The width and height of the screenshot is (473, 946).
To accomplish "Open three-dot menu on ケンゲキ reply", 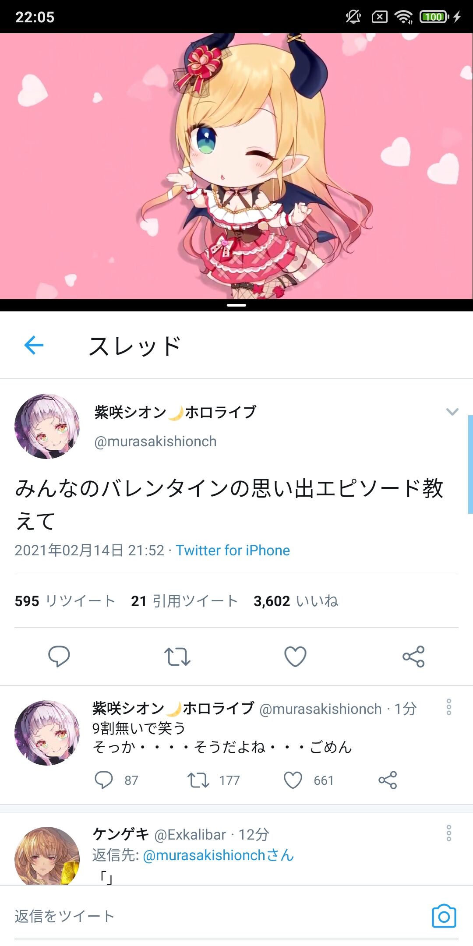I will [449, 833].
